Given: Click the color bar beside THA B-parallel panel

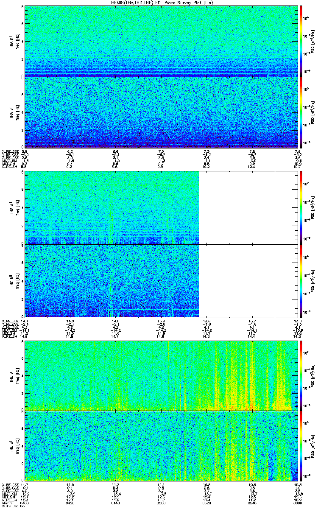Looking at the screenshot, I should [301, 113].
